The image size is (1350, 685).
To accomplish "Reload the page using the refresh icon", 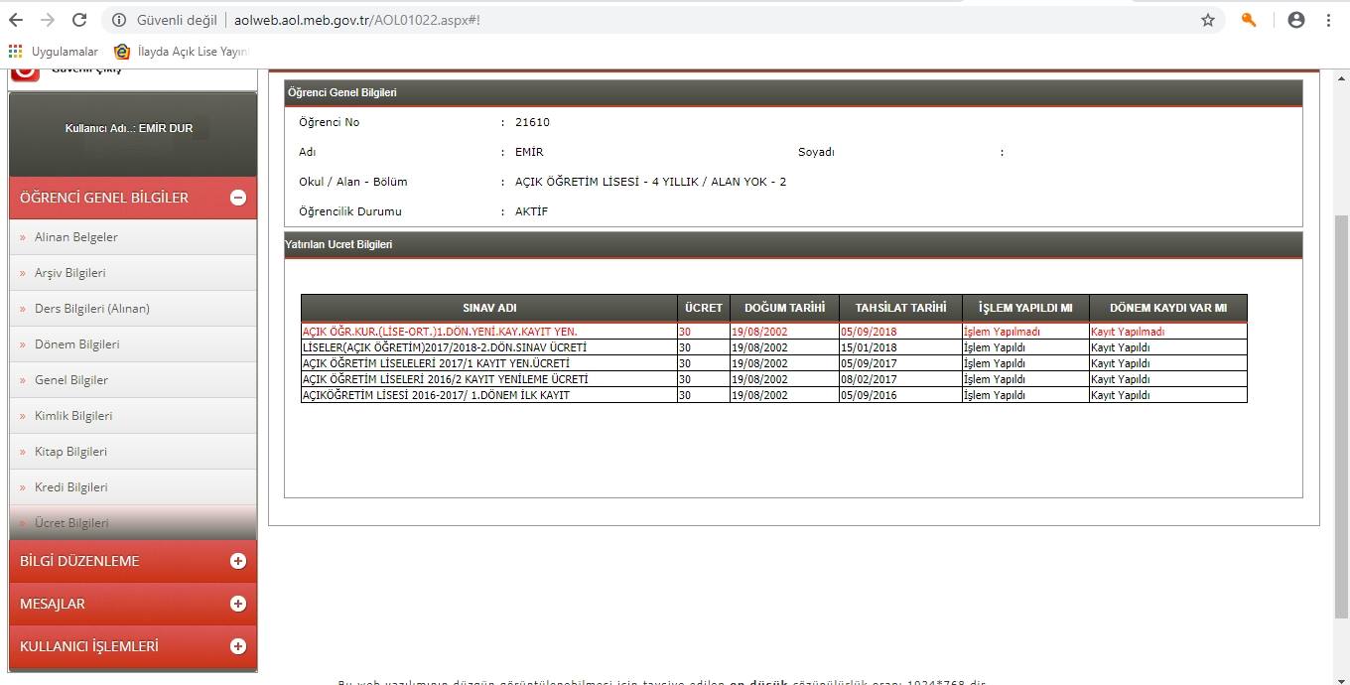I will 79,20.
